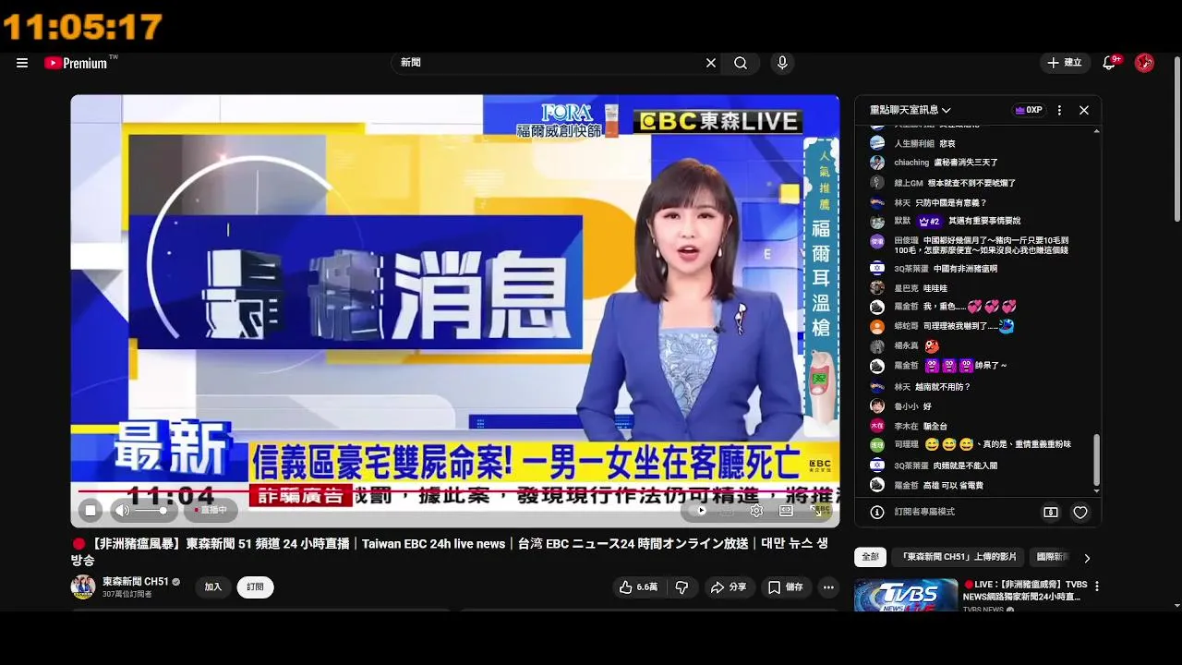
Task: Click the red live progress bar
Action: point(454,491)
